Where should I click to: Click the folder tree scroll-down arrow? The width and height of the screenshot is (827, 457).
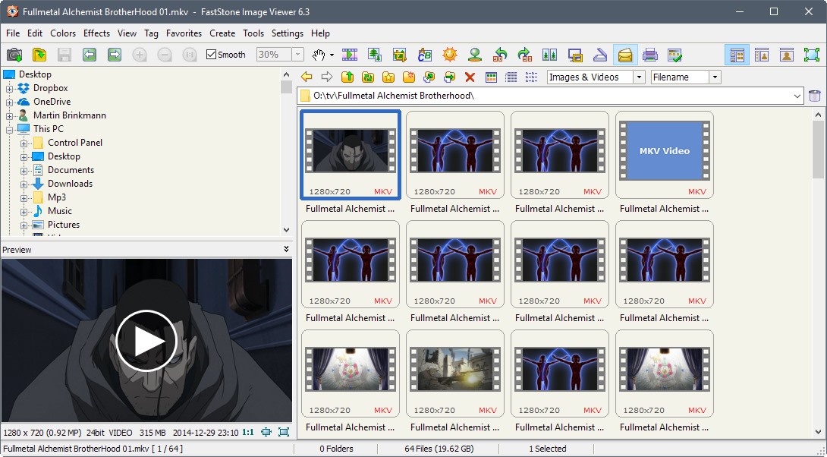[x=286, y=229]
